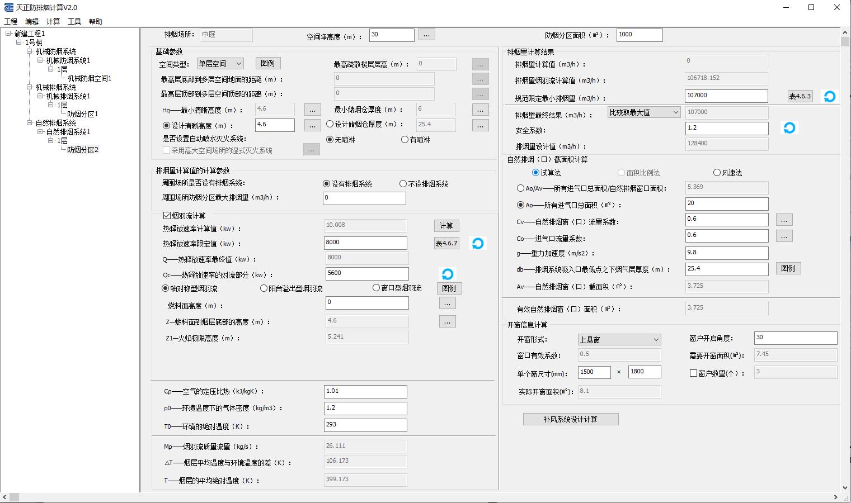Click the 计算 button for heat release rate
Screen dimensions: 851x503
446,226
